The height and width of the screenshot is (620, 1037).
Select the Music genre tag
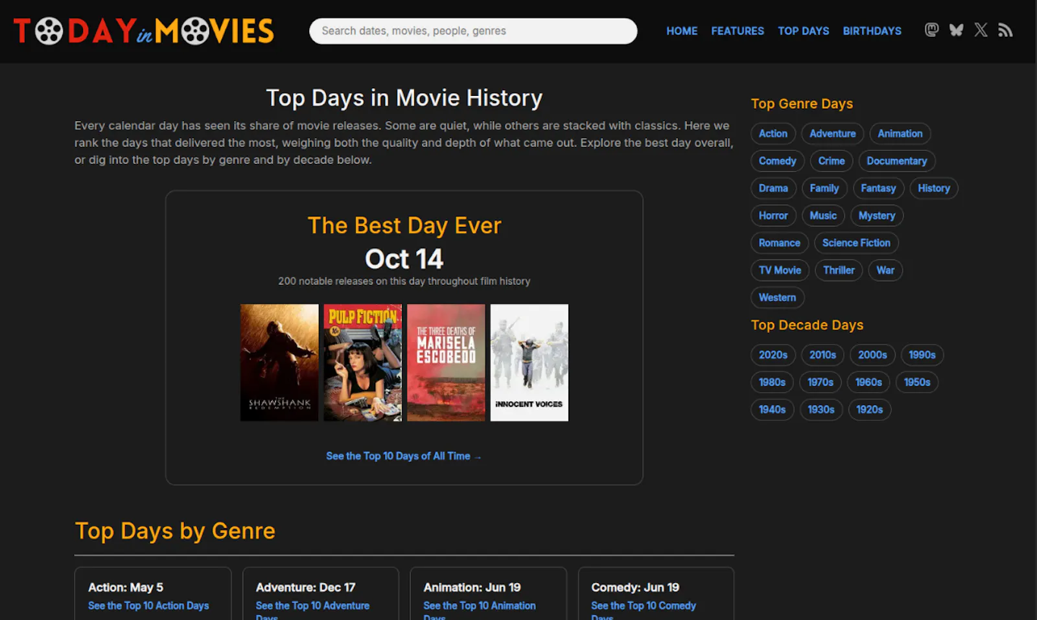point(823,215)
